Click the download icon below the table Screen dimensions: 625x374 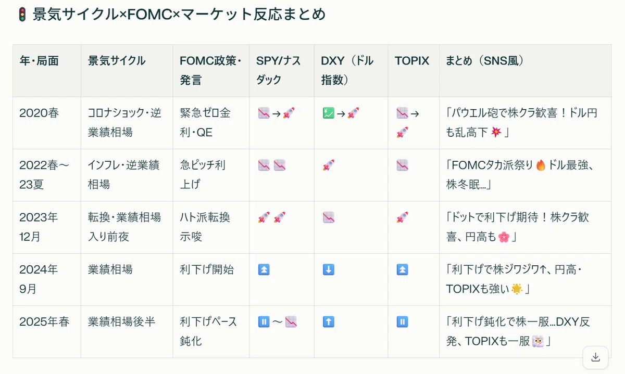(595, 357)
